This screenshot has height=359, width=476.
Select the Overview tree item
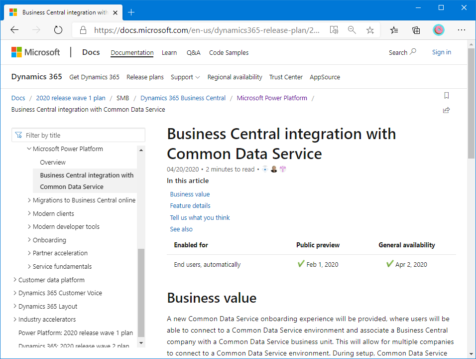52,163
